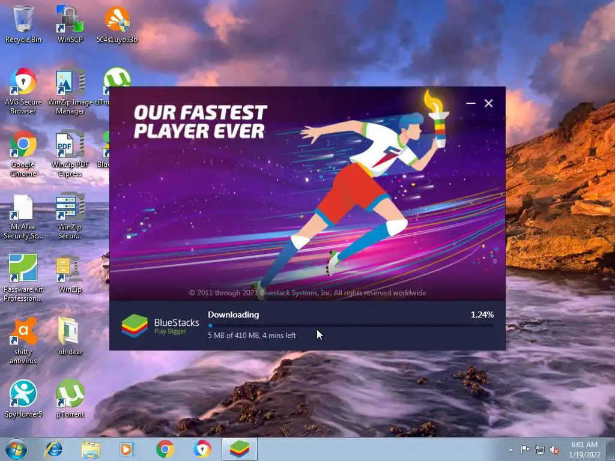Click the 'Downloading' status label
The image size is (615, 461).
coord(234,315)
